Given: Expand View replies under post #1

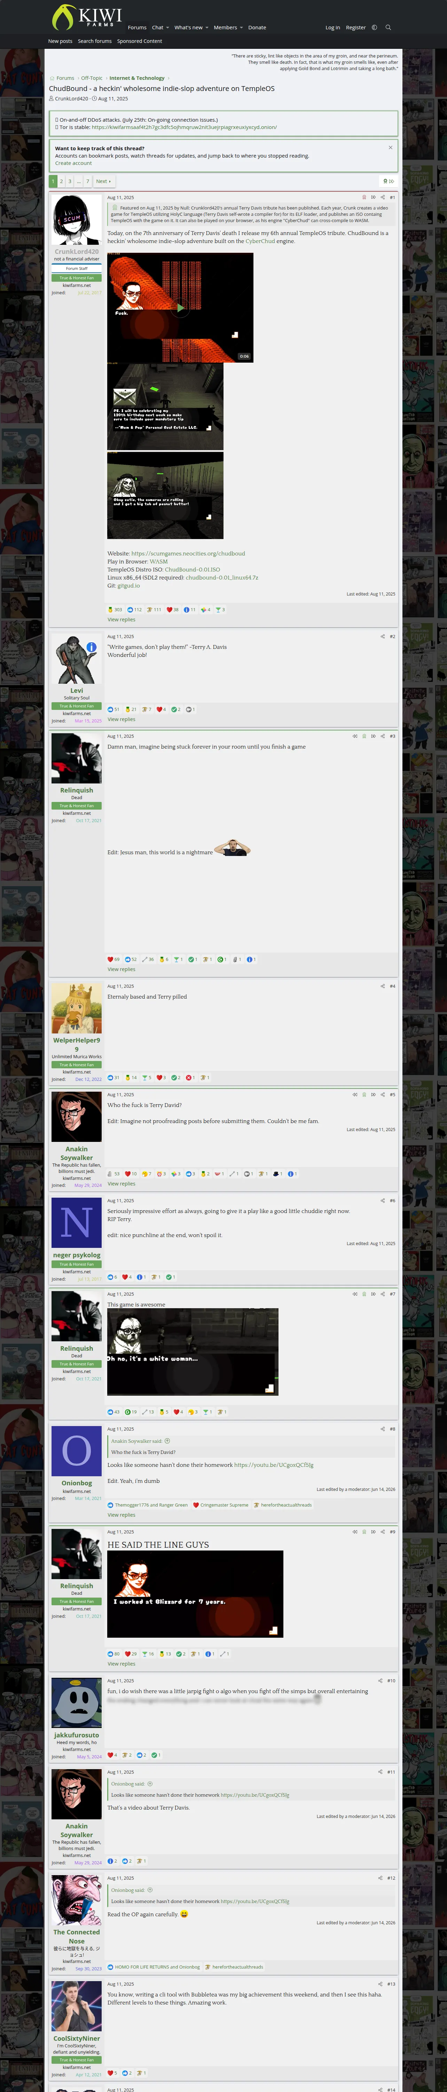Looking at the screenshot, I should coord(122,620).
